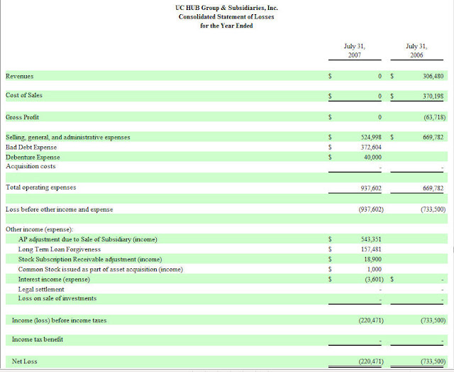
Task: Click the 'Bad Debt Expense' label
Action: [x=31, y=147]
